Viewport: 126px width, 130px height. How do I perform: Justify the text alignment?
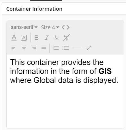[x=44, y=48]
